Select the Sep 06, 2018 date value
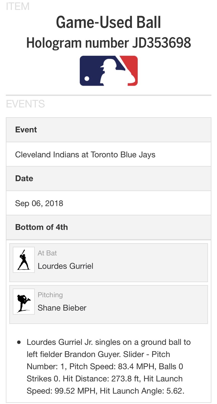This screenshot has height=404, width=217. 39,203
